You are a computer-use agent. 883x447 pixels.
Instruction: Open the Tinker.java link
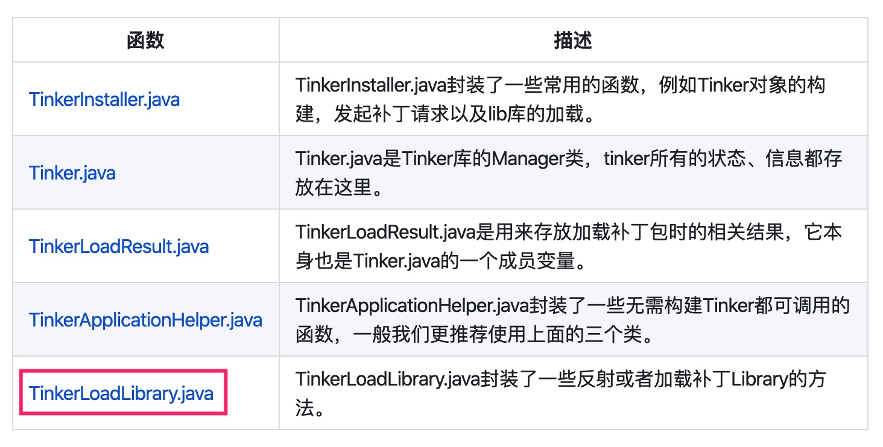point(72,172)
